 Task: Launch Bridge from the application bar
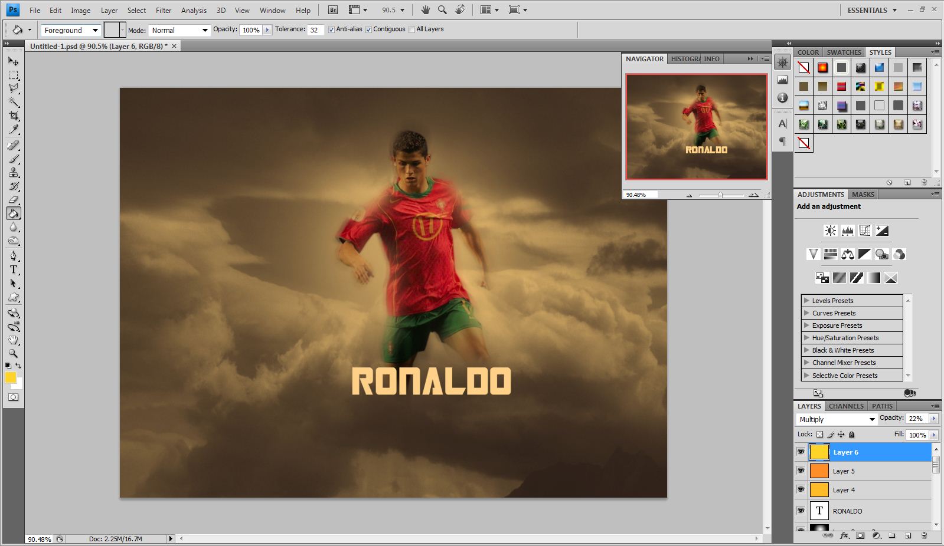[333, 10]
